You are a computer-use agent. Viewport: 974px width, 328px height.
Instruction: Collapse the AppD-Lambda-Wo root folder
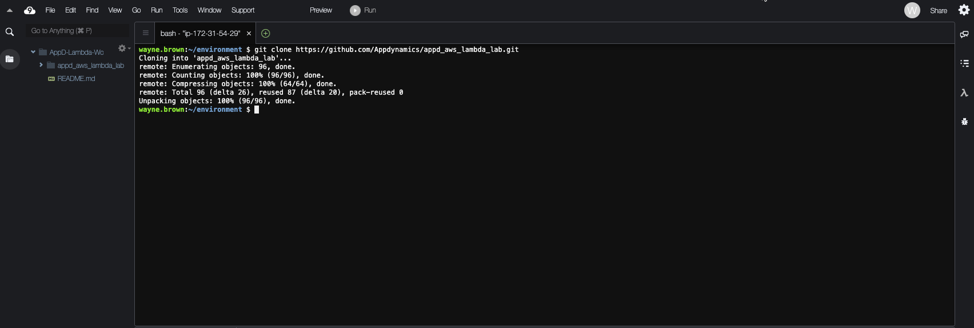click(33, 52)
